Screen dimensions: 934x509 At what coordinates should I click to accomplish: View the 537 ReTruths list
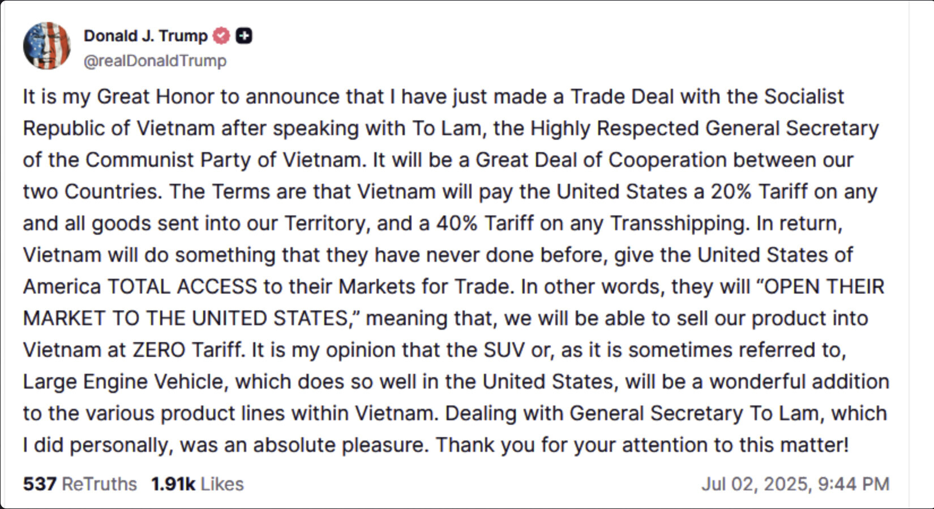click(x=80, y=484)
